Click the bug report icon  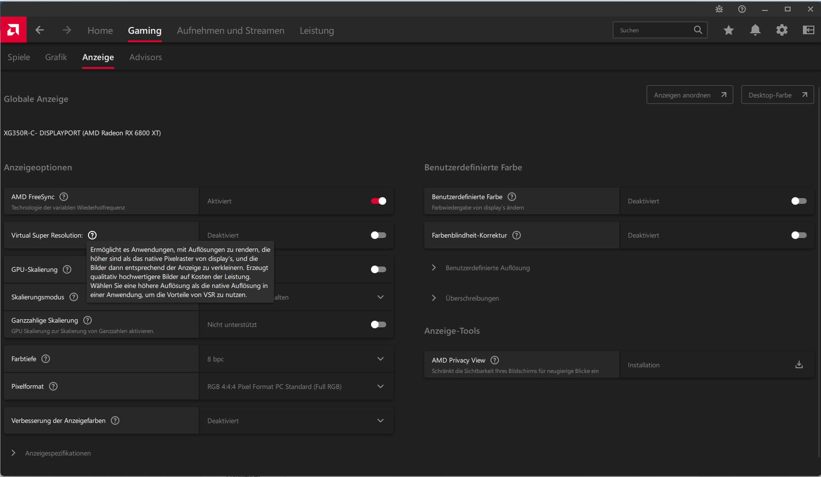click(x=719, y=9)
